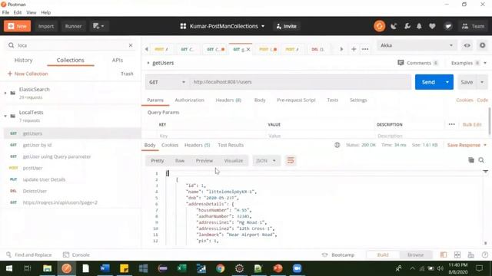The height and width of the screenshot is (276, 492).
Task: Switch to History tab in sidebar
Action: click(x=24, y=60)
